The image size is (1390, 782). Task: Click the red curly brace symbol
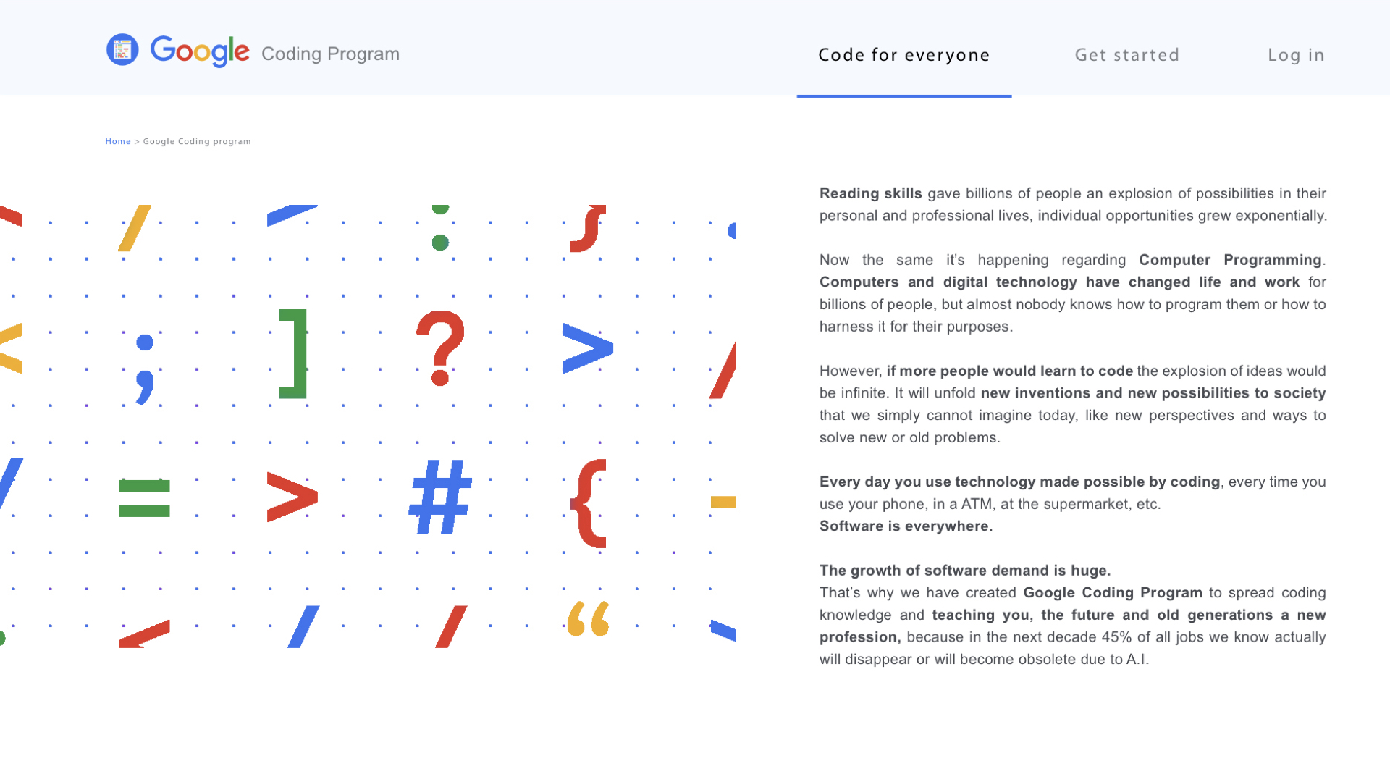pos(589,503)
